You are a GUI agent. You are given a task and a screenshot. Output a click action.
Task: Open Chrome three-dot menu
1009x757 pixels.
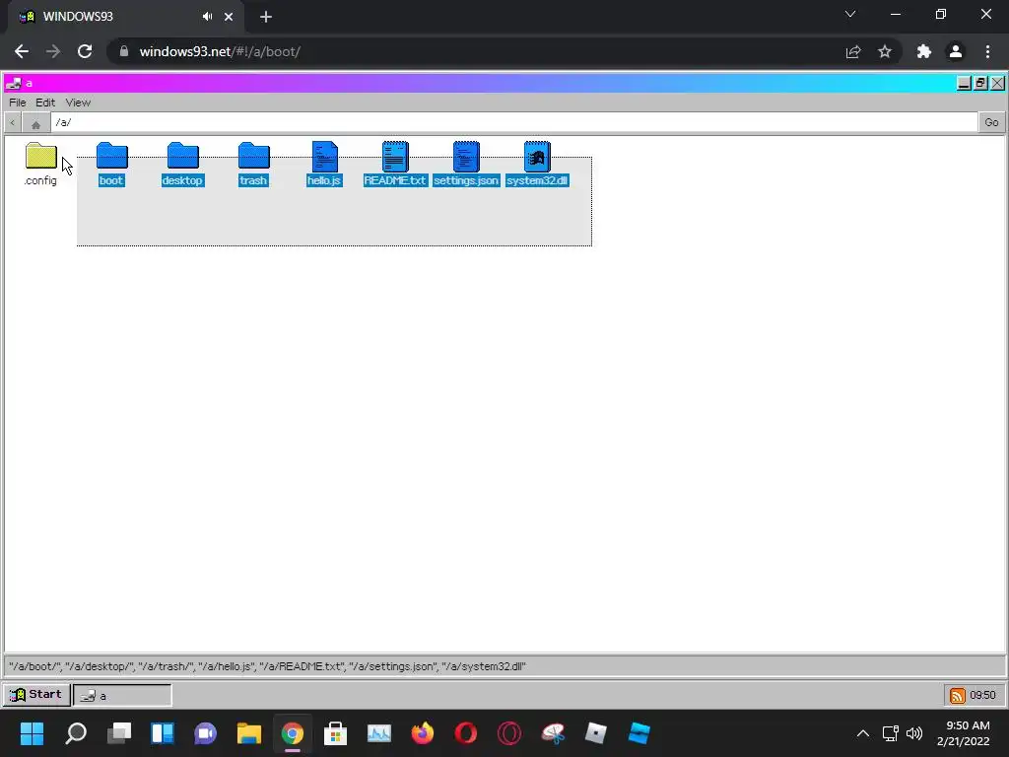987,51
